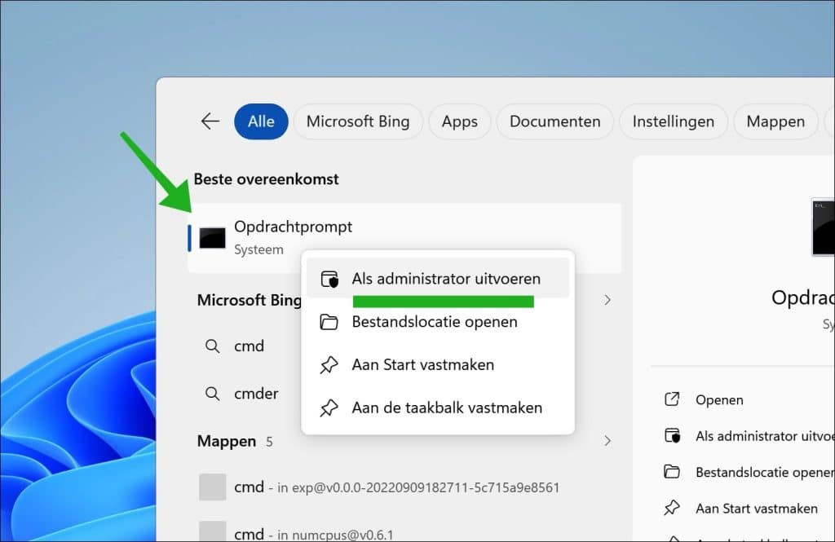Click folder icon in right details pane
835x542 pixels.
pos(672,472)
